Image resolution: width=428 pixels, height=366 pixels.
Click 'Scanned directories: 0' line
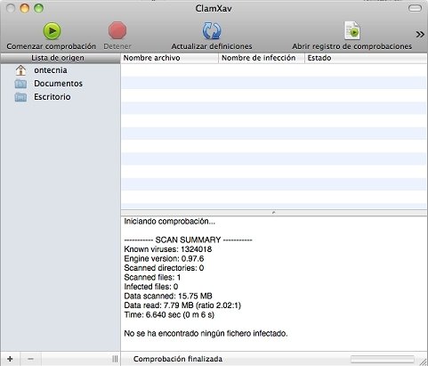[164, 268]
